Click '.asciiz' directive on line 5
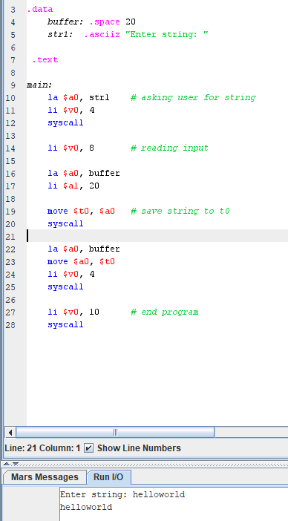The height and width of the screenshot is (521, 288). click(x=102, y=35)
